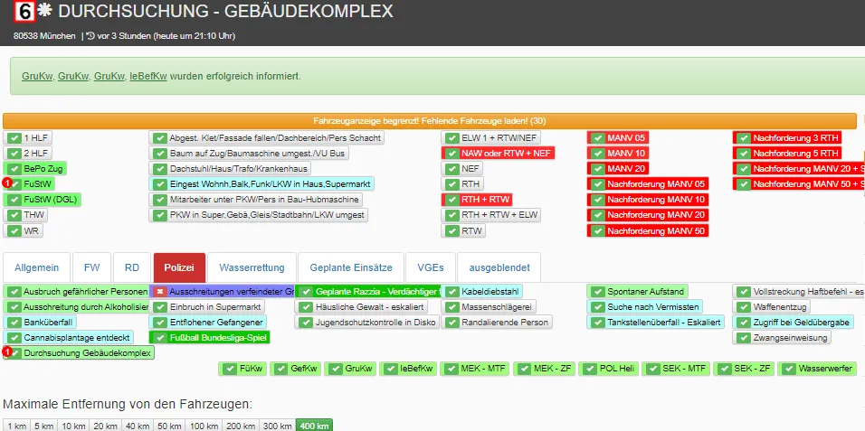Open the FW tab
This screenshot has width=865, height=431.
point(91,267)
